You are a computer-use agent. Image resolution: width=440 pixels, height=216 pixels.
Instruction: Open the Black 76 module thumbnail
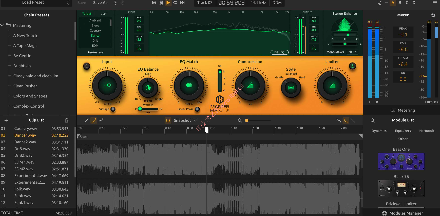[x=401, y=189]
